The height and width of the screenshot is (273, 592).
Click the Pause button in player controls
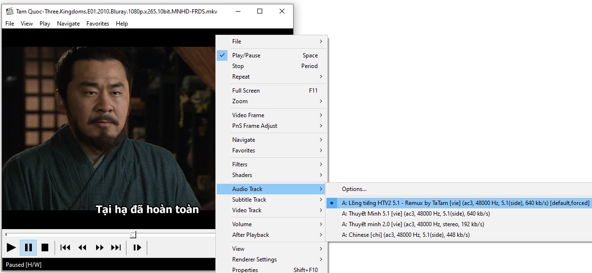click(x=28, y=247)
